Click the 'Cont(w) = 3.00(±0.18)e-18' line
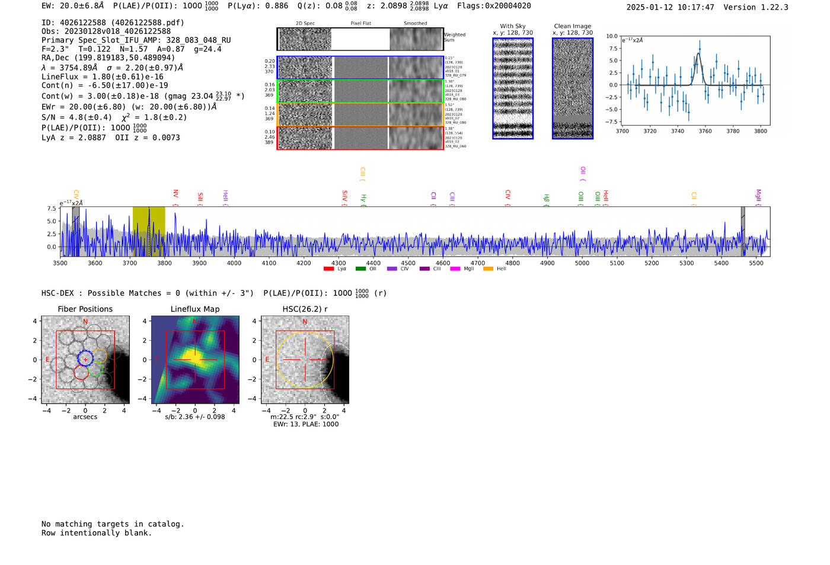This screenshot has height=565, width=830. click(103, 96)
